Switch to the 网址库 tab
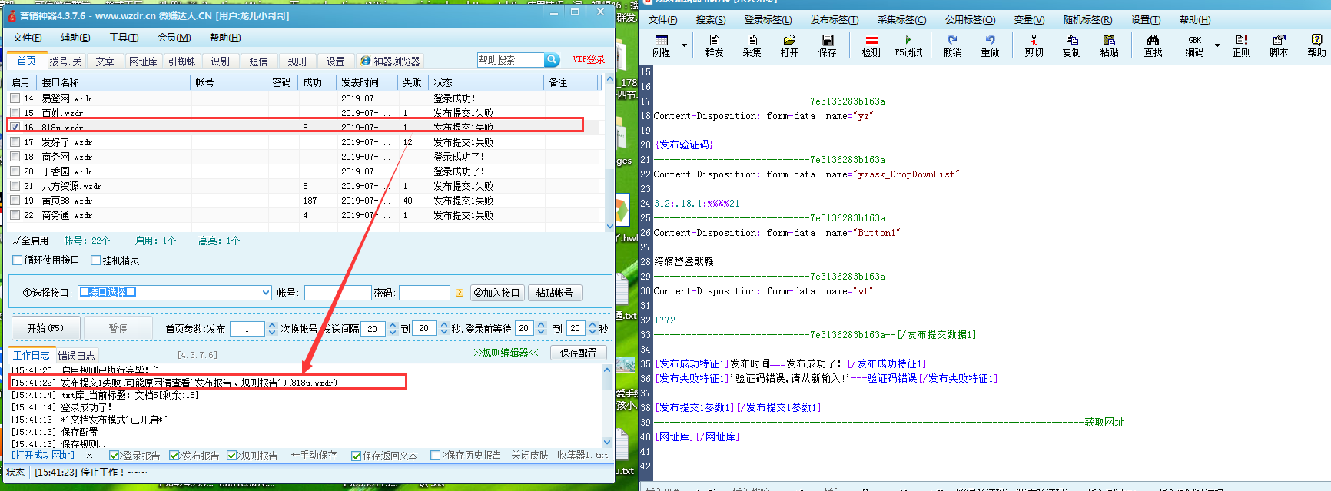The width and height of the screenshot is (1331, 491). coord(143,61)
